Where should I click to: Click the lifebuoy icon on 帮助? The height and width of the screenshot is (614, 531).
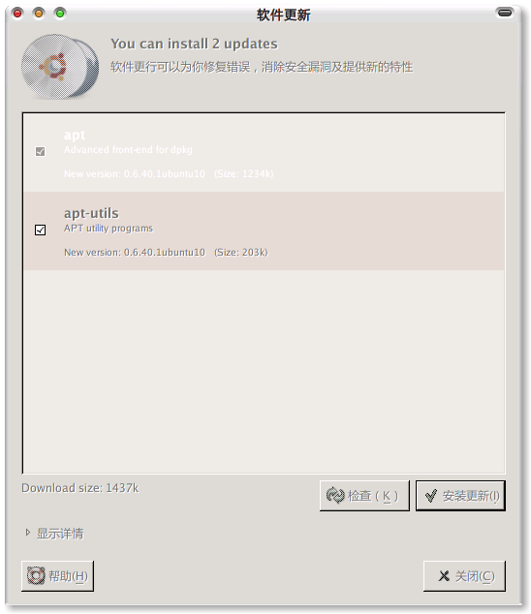(x=36, y=575)
